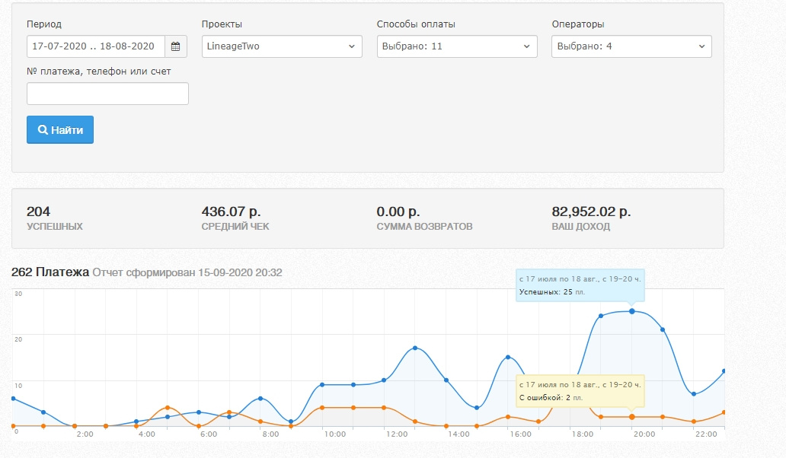The image size is (786, 458).
Task: Click the blue tooltip showing Успешных: 25
Action: pos(580,285)
